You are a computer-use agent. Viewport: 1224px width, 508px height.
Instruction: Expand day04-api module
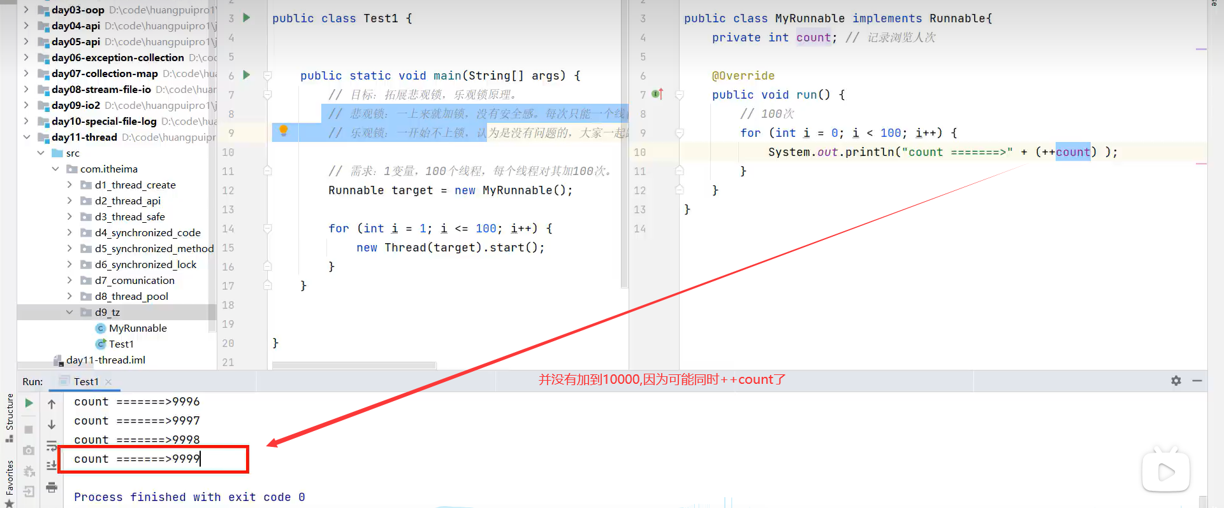click(26, 25)
